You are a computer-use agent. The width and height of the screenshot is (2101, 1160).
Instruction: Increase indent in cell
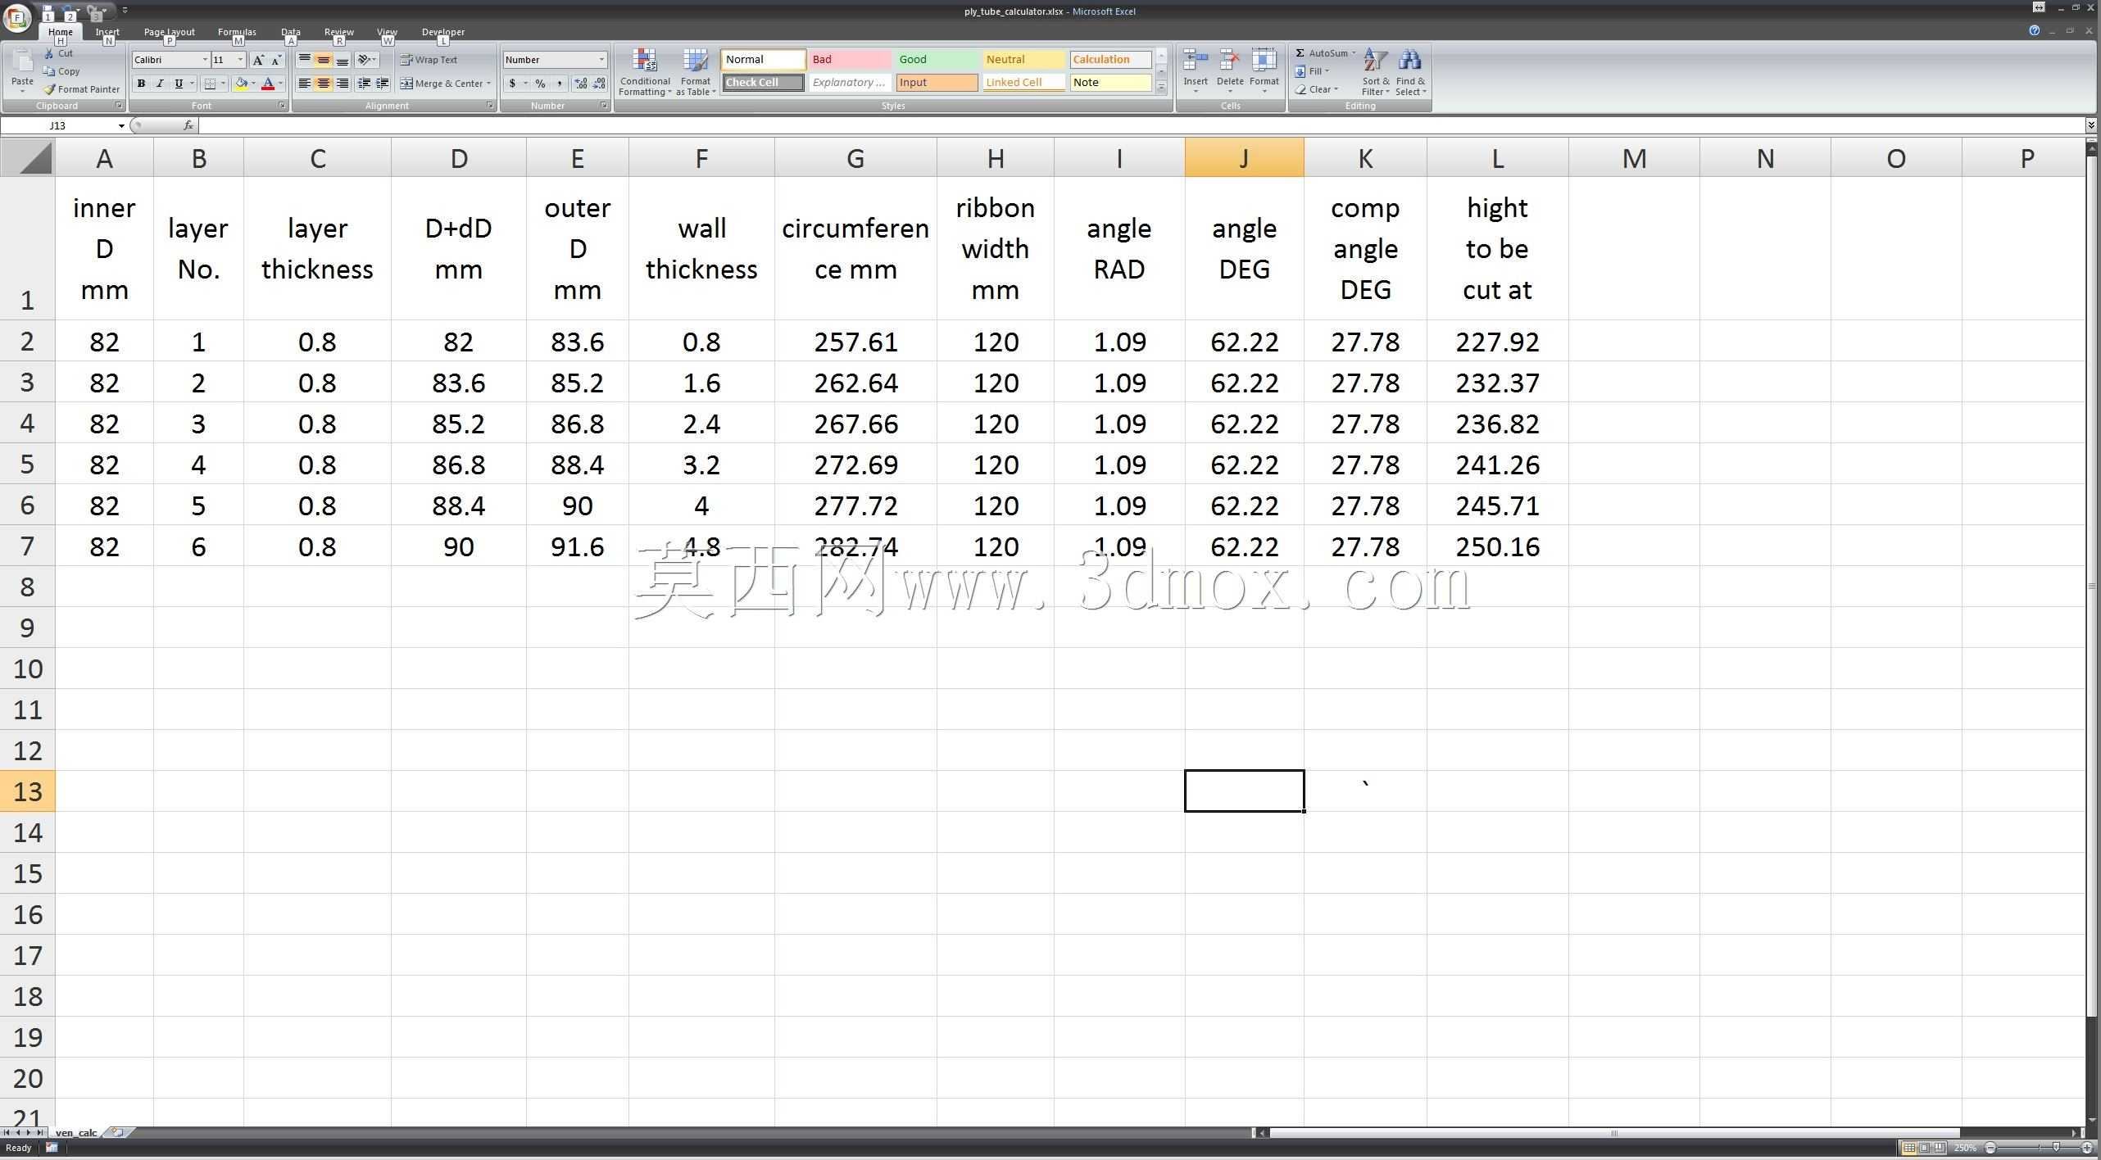[x=382, y=84]
